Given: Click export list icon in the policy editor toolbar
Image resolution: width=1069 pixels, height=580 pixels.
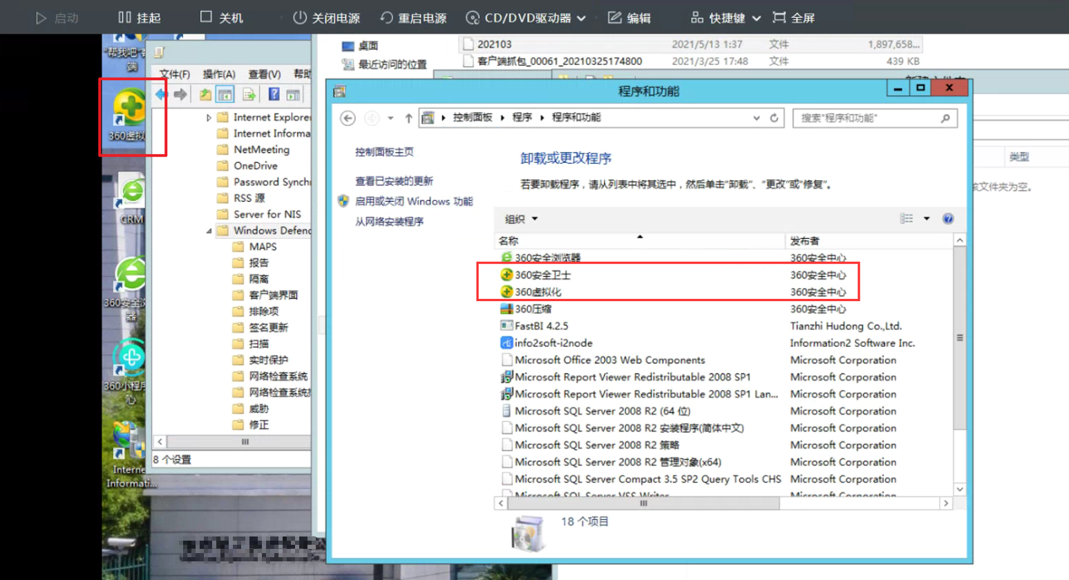Looking at the screenshot, I should pyautogui.click(x=249, y=95).
